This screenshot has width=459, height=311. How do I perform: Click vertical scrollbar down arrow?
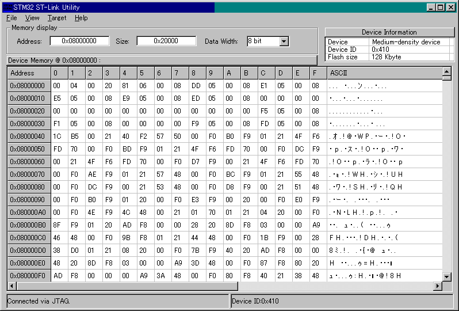(x=447, y=276)
